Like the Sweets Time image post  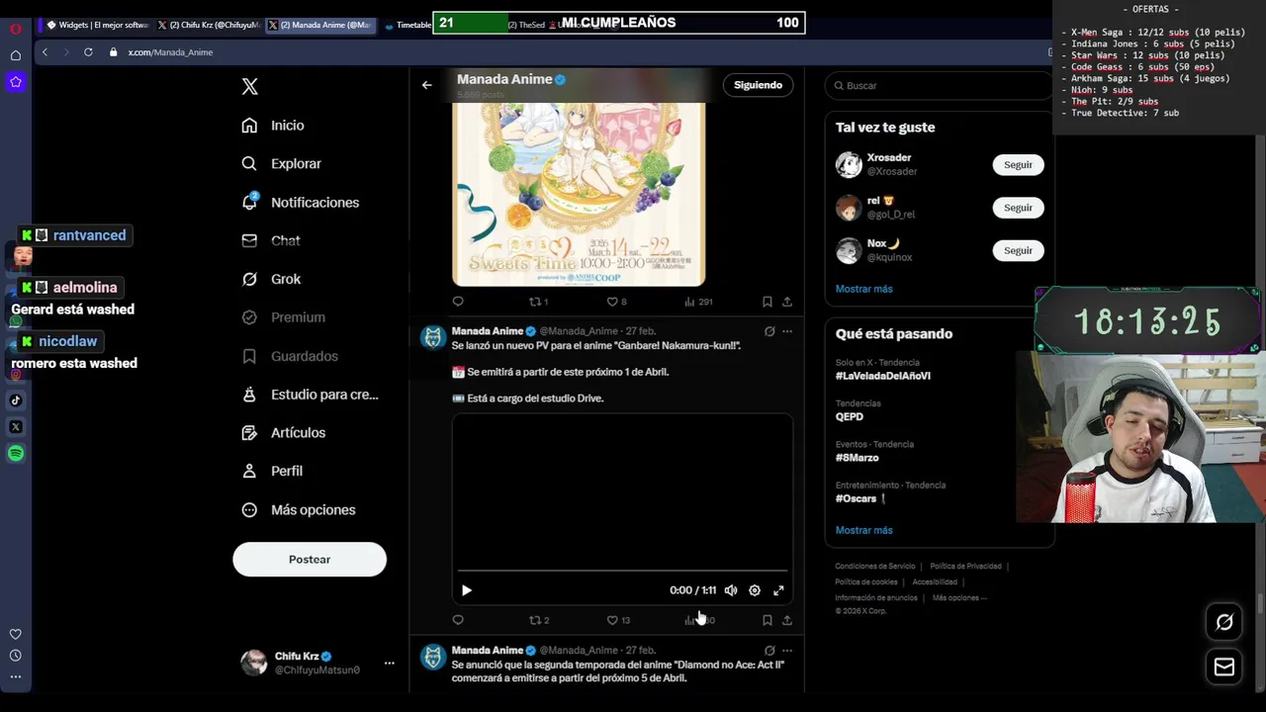coord(616,302)
